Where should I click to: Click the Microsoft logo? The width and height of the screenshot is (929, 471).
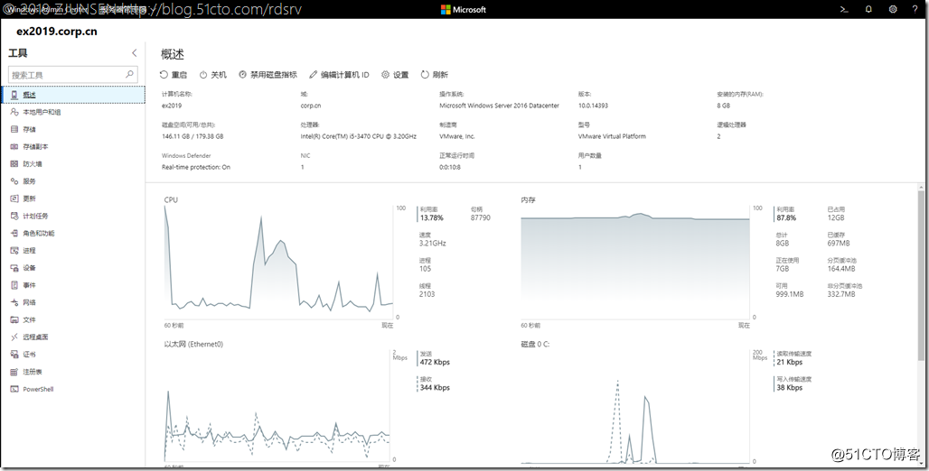pyautogui.click(x=464, y=9)
